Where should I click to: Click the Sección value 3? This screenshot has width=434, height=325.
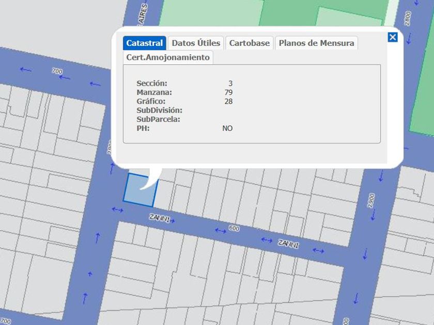pos(230,83)
